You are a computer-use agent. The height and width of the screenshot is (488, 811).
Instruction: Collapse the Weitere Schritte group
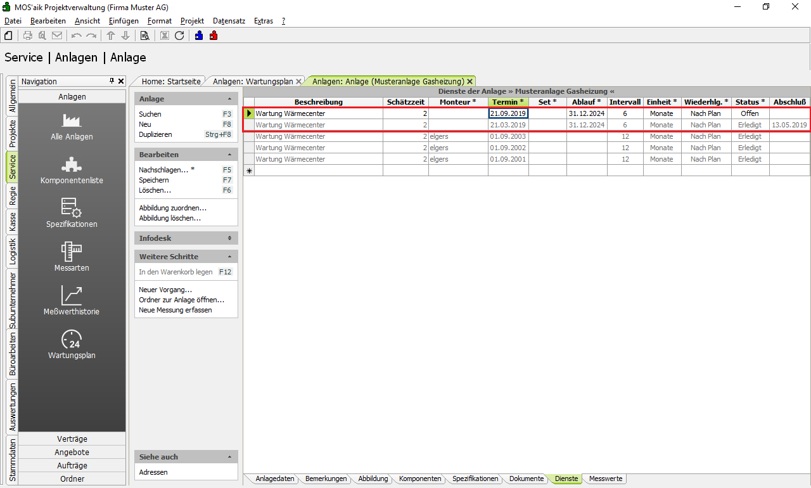229,257
